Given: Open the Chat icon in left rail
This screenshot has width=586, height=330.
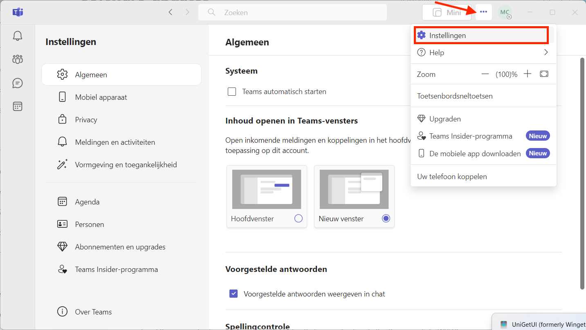Looking at the screenshot, I should (x=17, y=83).
